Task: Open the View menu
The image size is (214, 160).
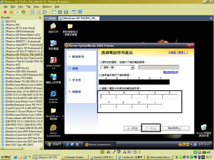Action: click(x=21, y=6)
